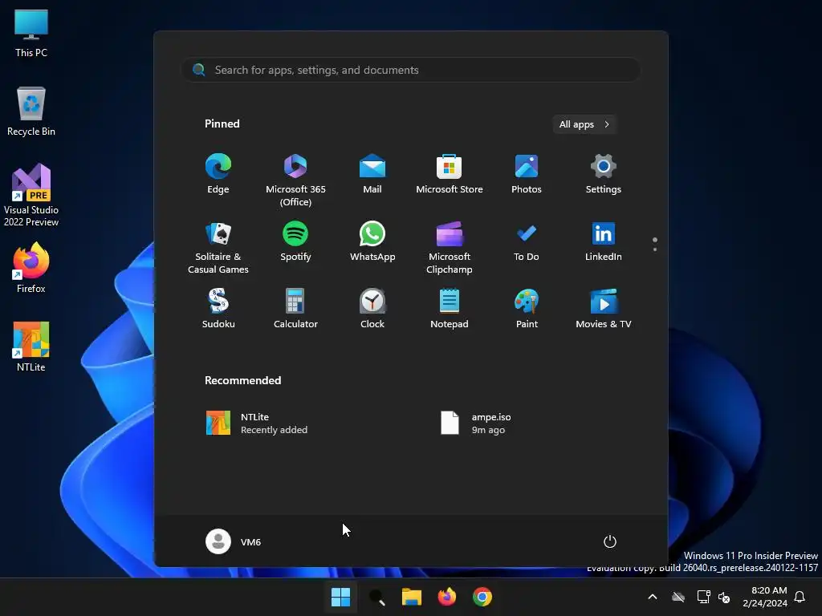This screenshot has width=822, height=616.
Task: Open the VM6 user account menu
Action: point(234,541)
